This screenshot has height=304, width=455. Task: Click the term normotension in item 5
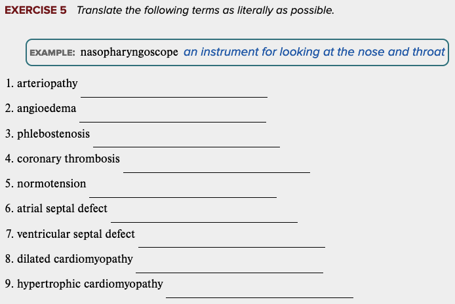tap(51, 184)
